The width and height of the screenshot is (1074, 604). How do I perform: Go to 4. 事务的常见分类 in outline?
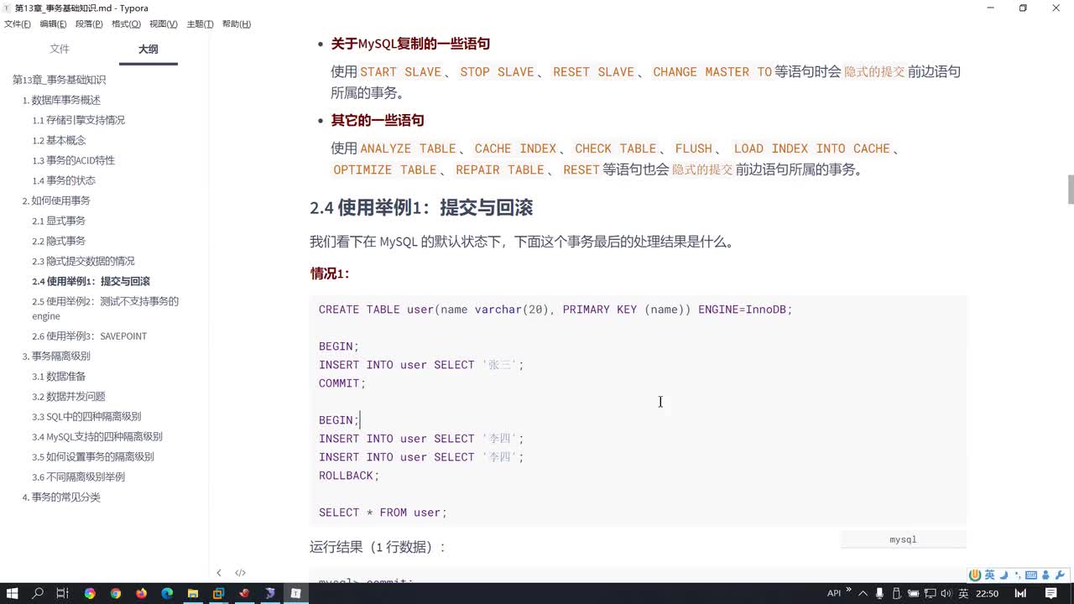tap(61, 497)
